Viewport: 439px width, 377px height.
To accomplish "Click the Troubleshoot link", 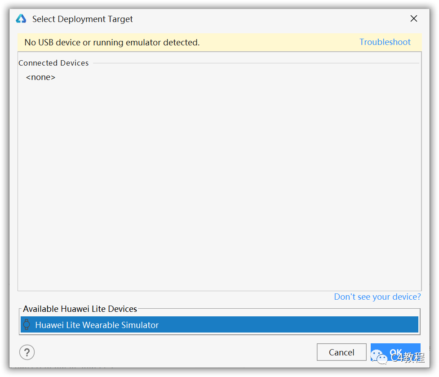I will 385,42.
